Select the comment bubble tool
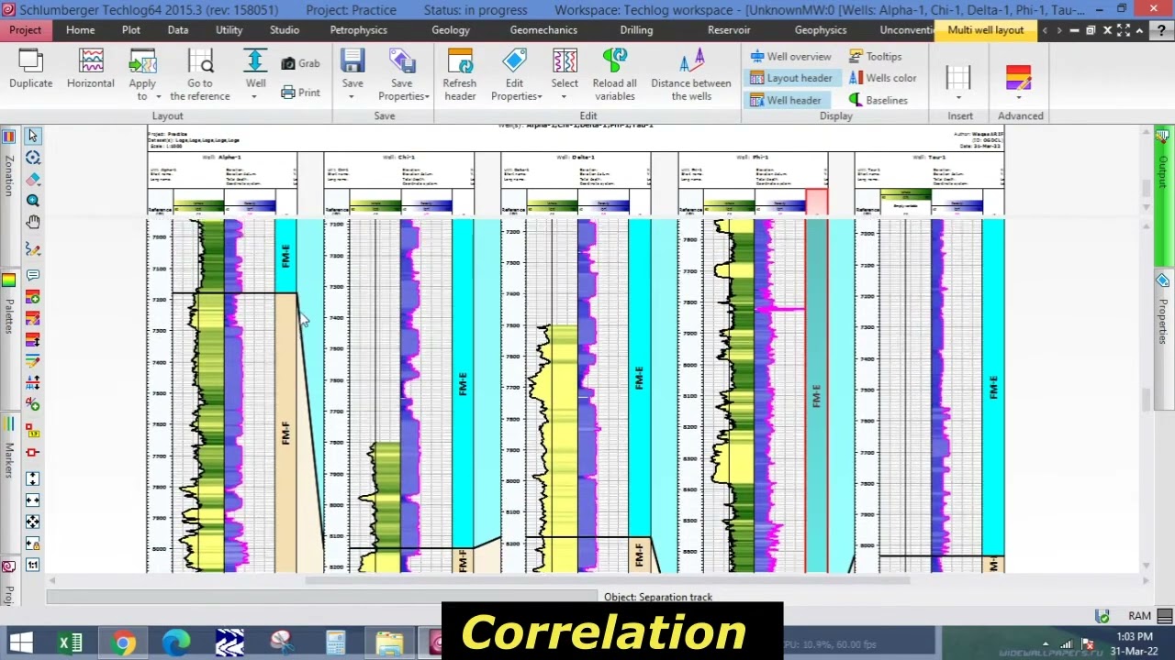Image resolution: width=1175 pixels, height=660 pixels. pyautogui.click(x=33, y=275)
